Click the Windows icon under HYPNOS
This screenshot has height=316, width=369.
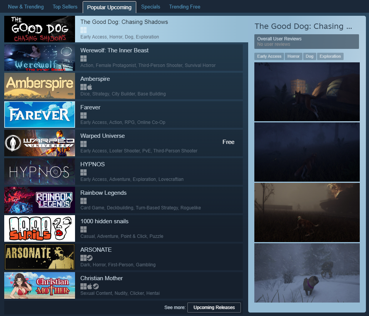pos(83,172)
